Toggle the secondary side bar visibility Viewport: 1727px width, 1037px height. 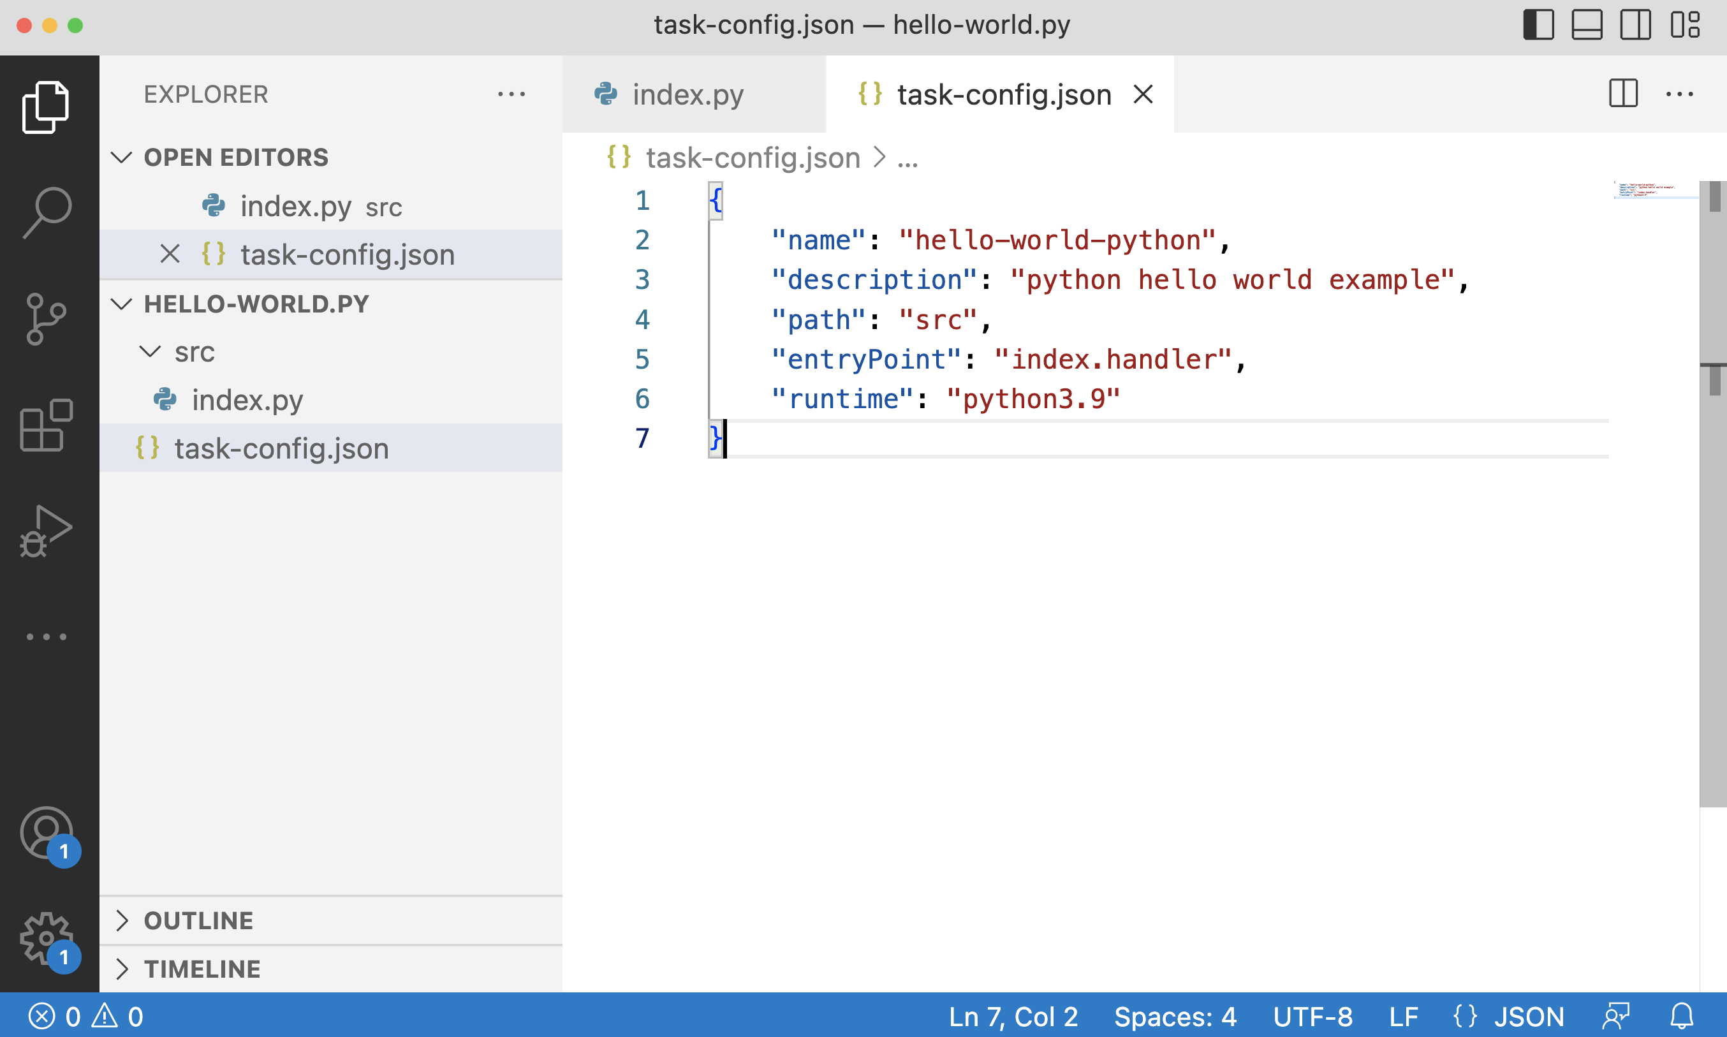(1635, 25)
